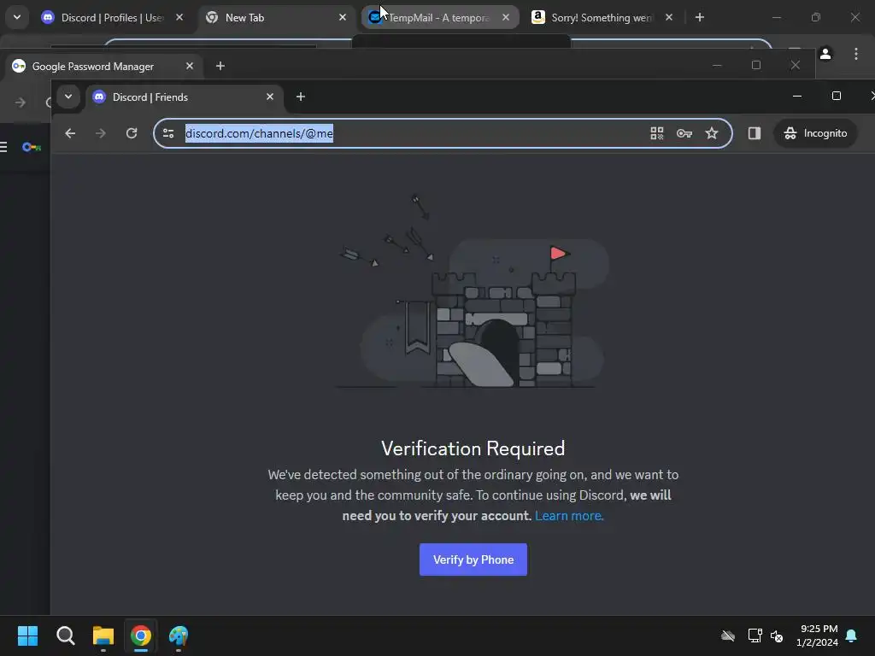Viewport: 875px width, 656px height.
Task: Maximize the Discord Friends window
Action: [837, 97]
